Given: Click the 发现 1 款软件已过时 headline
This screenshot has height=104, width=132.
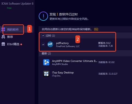Looking at the screenshot, I should tap(64, 14).
